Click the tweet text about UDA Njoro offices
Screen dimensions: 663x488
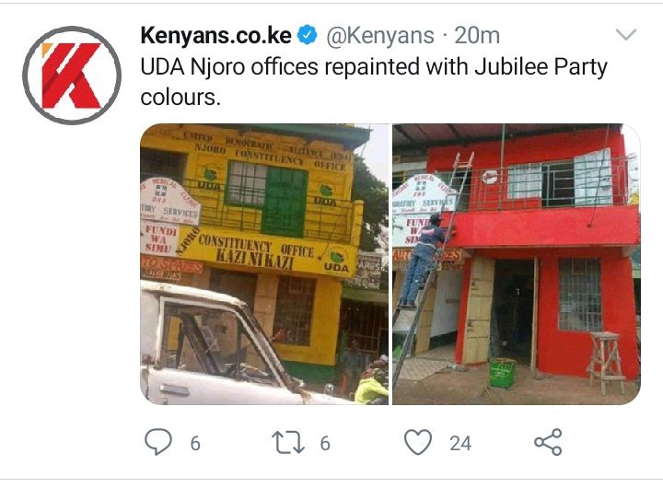[374, 82]
